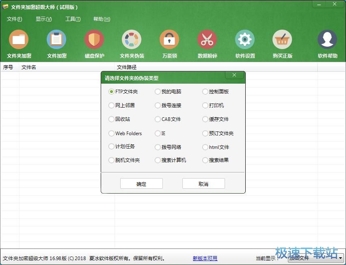Open the 工具(T) menu

[x=73, y=19]
